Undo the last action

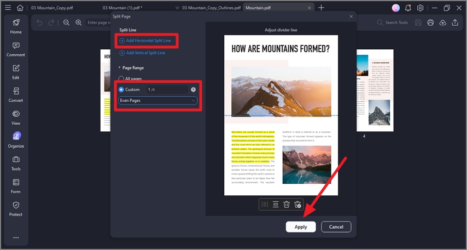tap(39, 22)
